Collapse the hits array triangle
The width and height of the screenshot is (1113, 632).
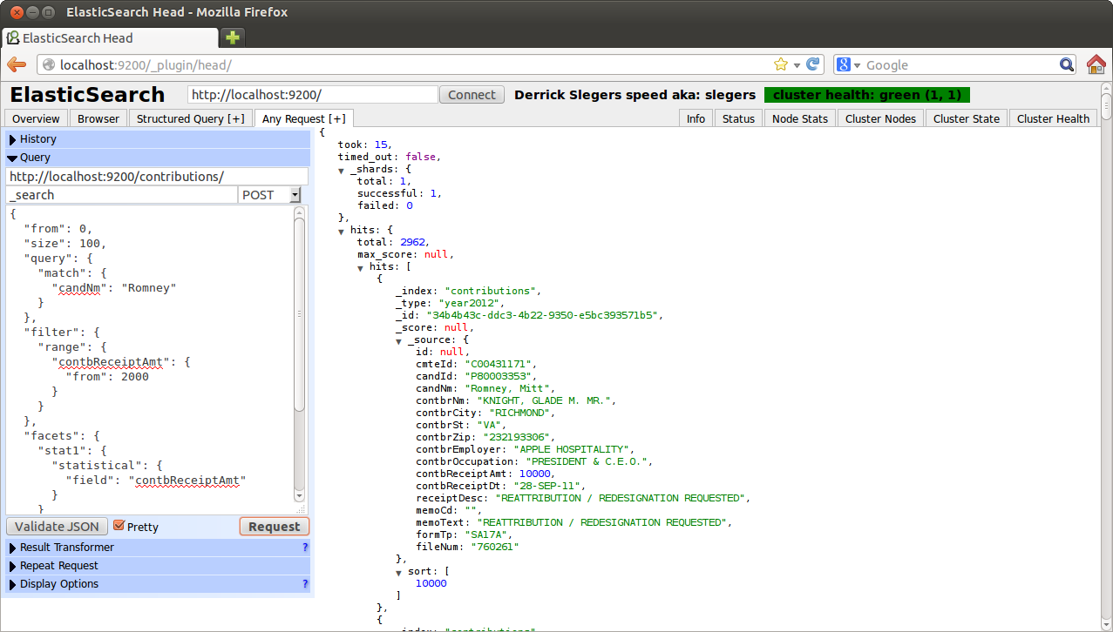tap(360, 268)
